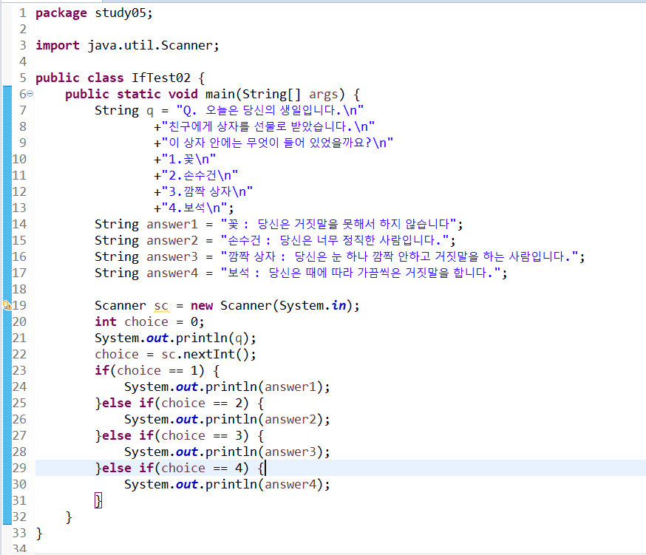Image resolution: width=646 pixels, height=555 pixels.
Task: Click the highlighted closing brace under println(answer4)
Action: (98, 500)
